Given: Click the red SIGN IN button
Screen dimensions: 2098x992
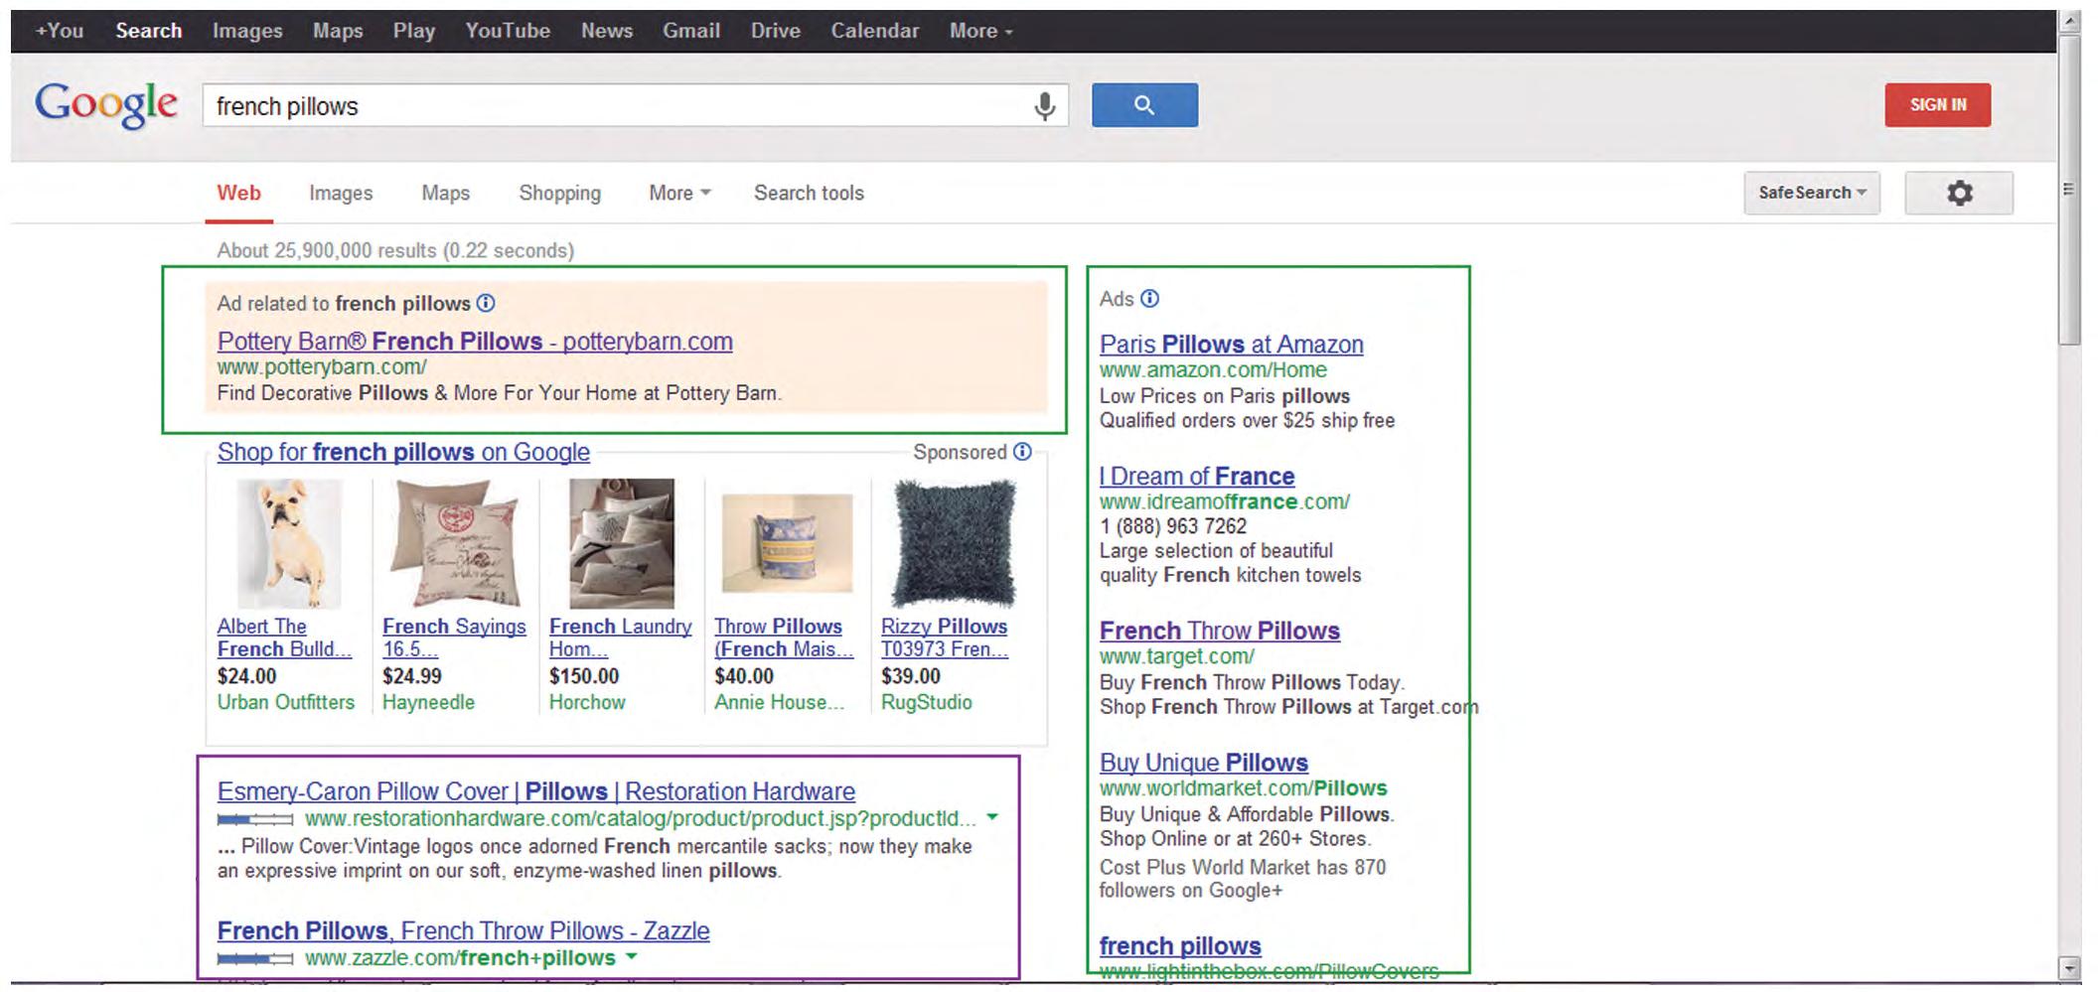Looking at the screenshot, I should (1938, 105).
